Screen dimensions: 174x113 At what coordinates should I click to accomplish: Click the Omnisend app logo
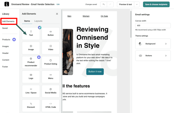[7, 4]
